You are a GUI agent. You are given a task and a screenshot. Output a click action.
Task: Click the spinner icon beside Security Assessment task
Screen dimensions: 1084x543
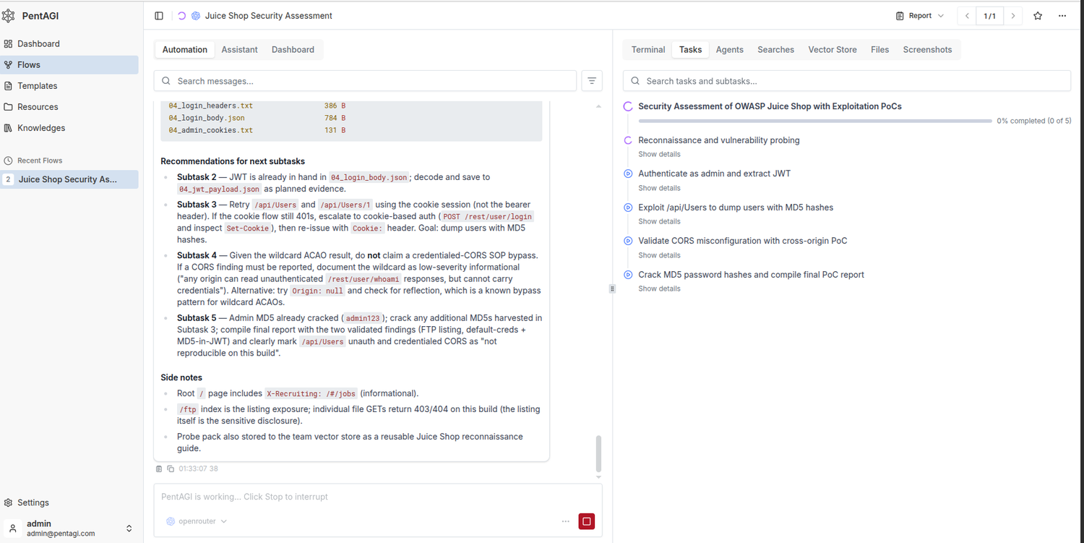628,106
